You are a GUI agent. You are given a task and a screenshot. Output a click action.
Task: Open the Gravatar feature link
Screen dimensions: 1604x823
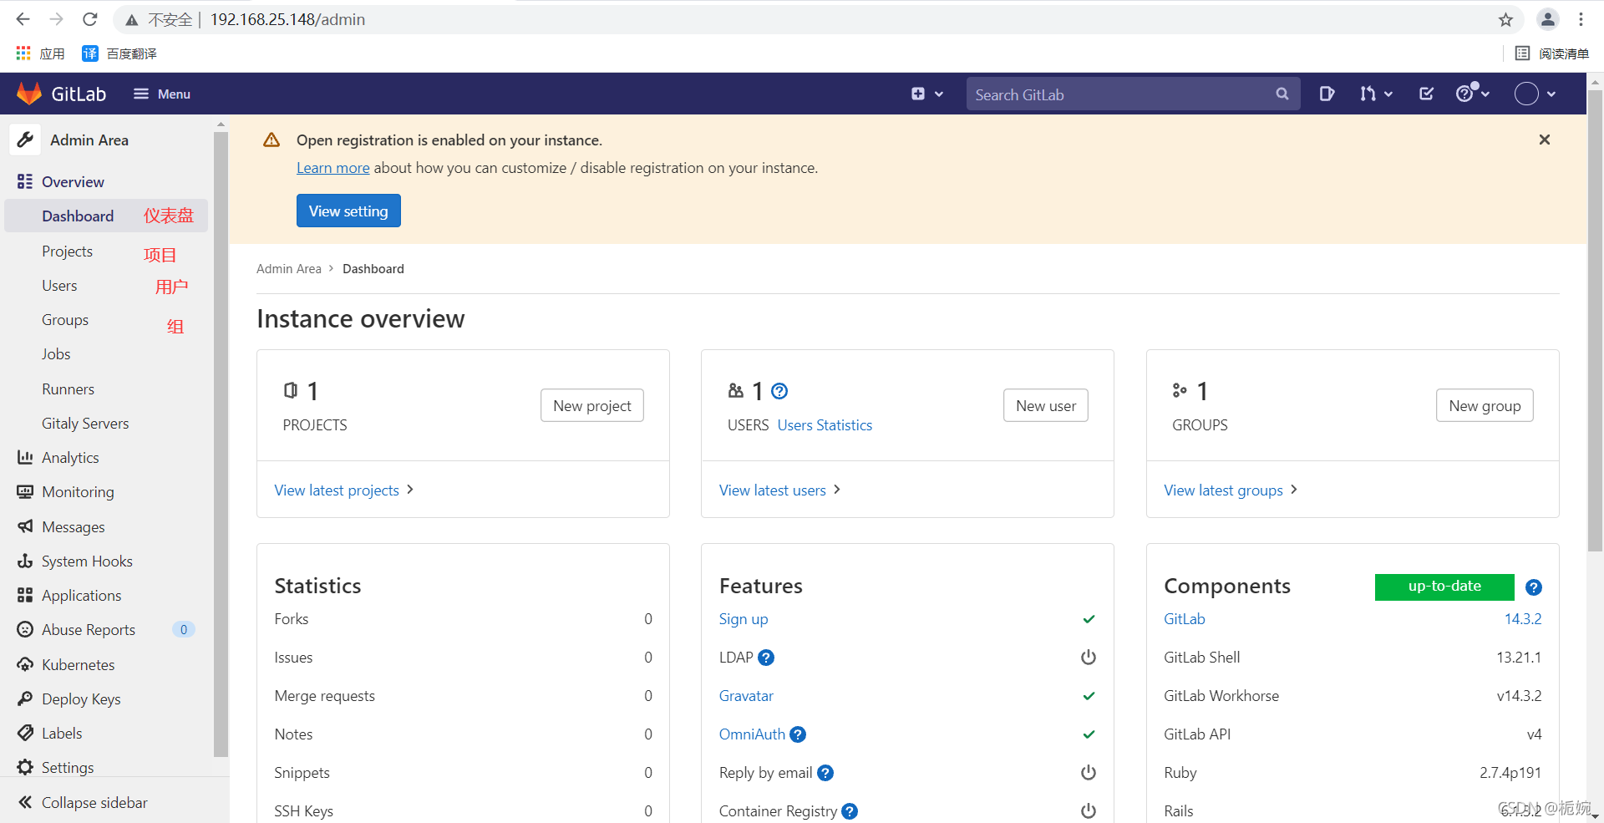[746, 696]
